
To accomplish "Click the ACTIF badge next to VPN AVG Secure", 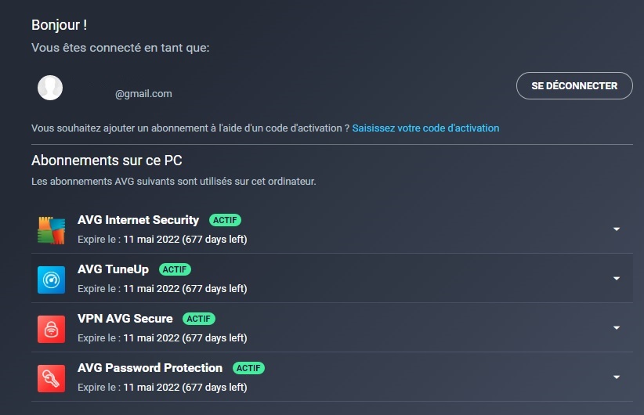I will coord(199,319).
